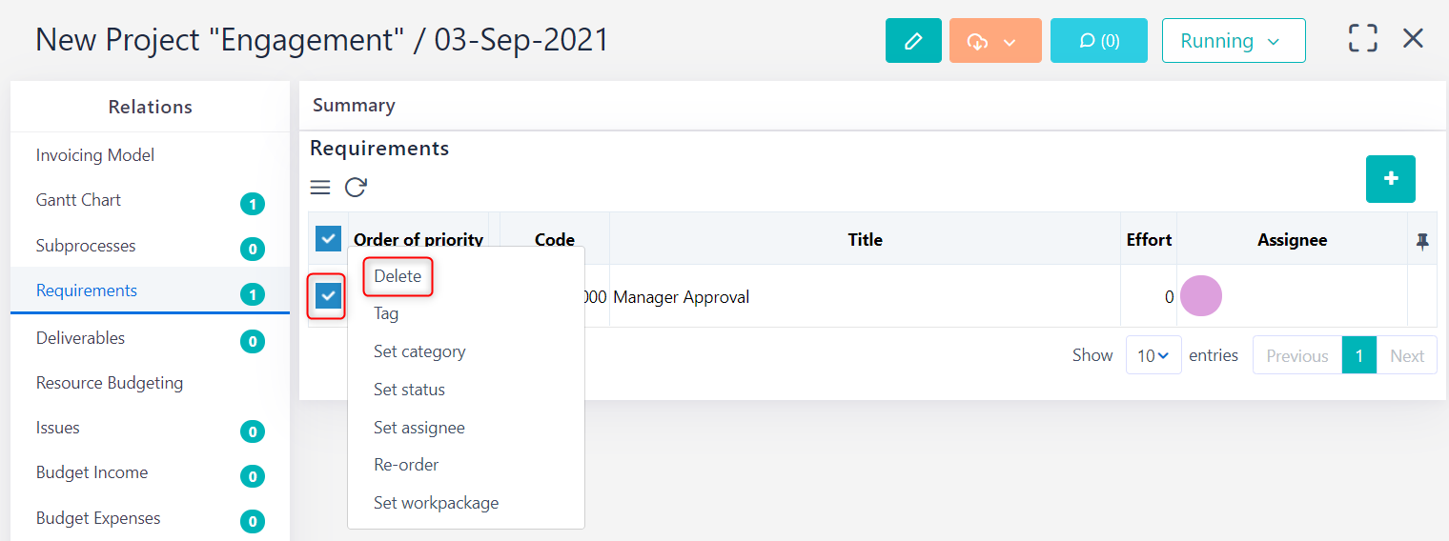Viewport: 1449px width, 541px height.
Task: Open the entries-per-page 10 dropdown
Action: point(1153,355)
